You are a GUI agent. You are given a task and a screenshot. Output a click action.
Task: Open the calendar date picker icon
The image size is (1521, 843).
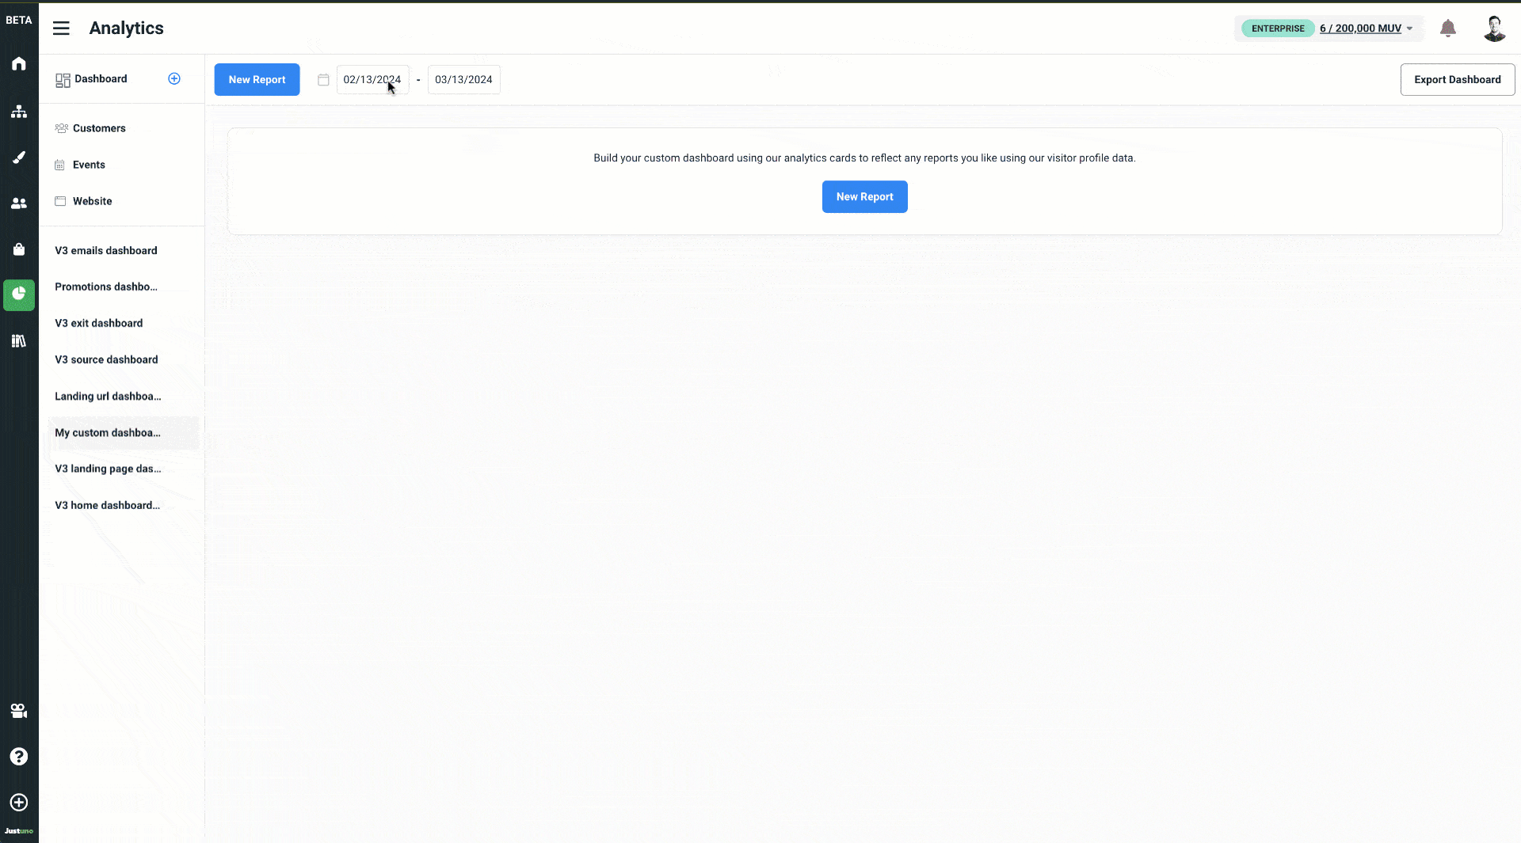[x=323, y=79]
